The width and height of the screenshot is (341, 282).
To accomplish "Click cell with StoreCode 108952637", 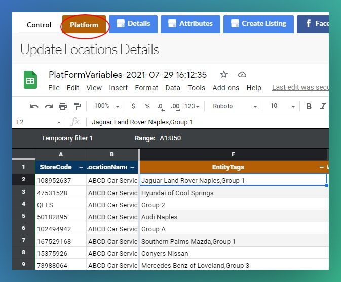I will point(61,180).
